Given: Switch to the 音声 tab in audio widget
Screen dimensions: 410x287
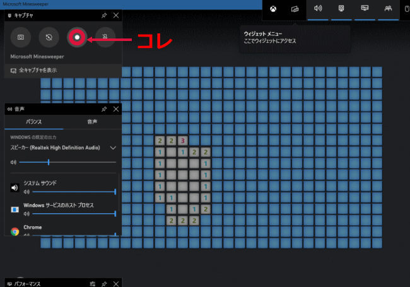Looking at the screenshot, I should point(92,122).
